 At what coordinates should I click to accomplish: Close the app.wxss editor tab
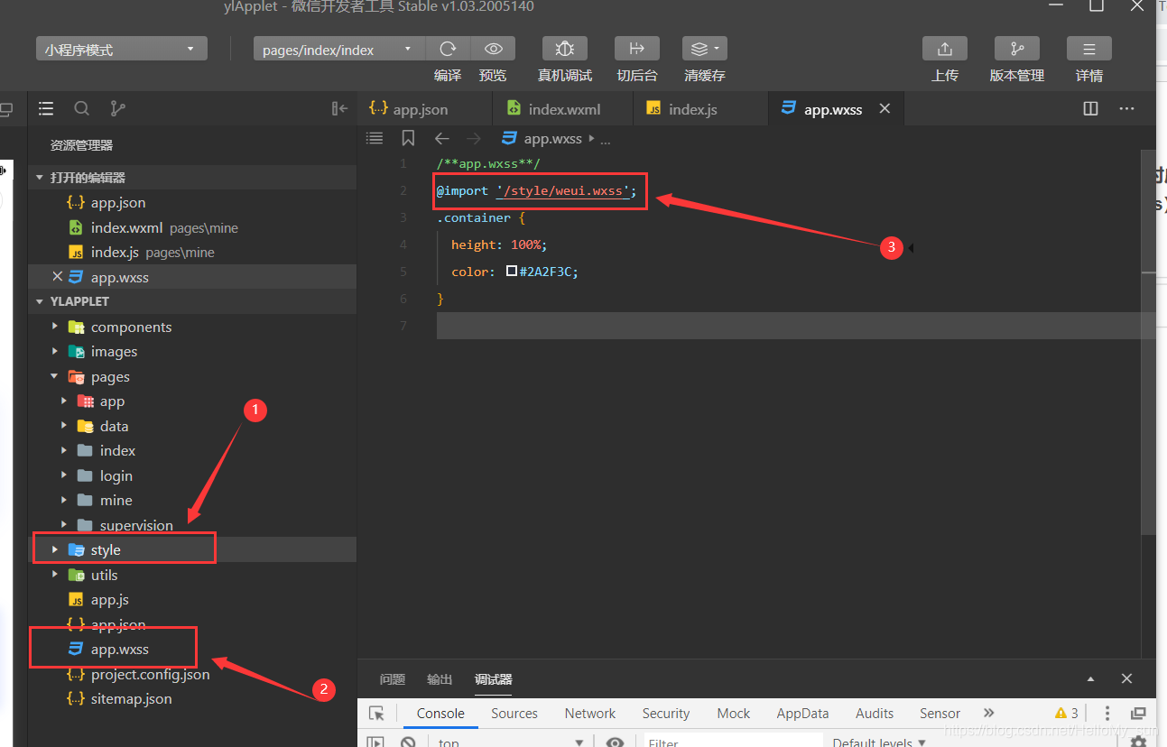point(885,108)
